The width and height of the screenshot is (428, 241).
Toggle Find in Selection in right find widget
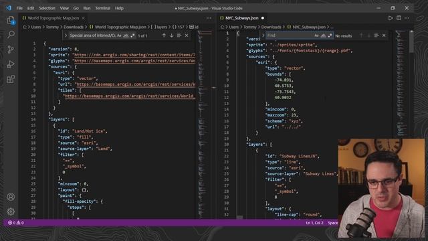(377, 35)
